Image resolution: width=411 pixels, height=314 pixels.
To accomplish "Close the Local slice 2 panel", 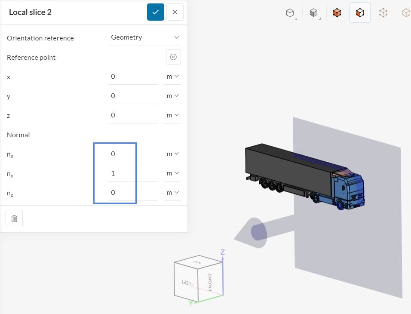I will click(x=175, y=12).
